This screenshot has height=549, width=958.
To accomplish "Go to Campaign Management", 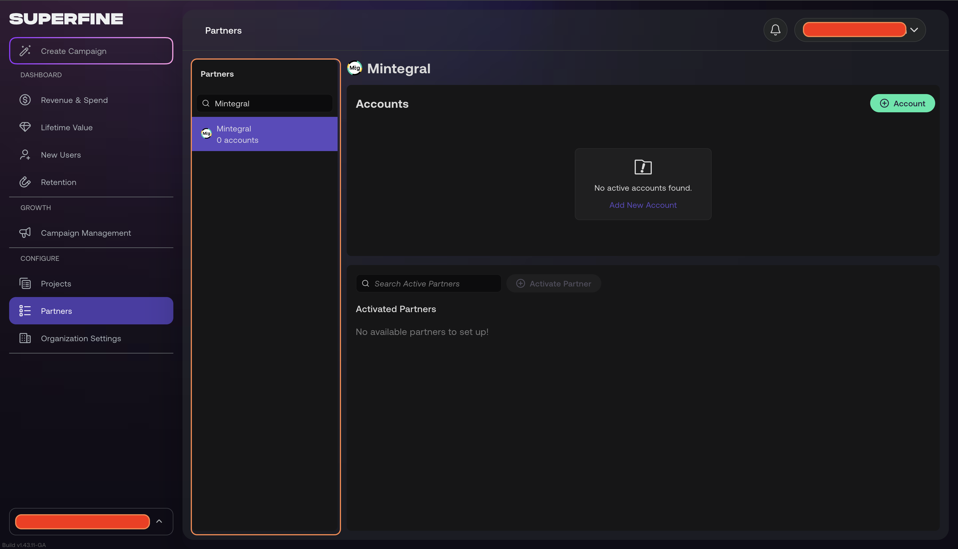I will 91,233.
